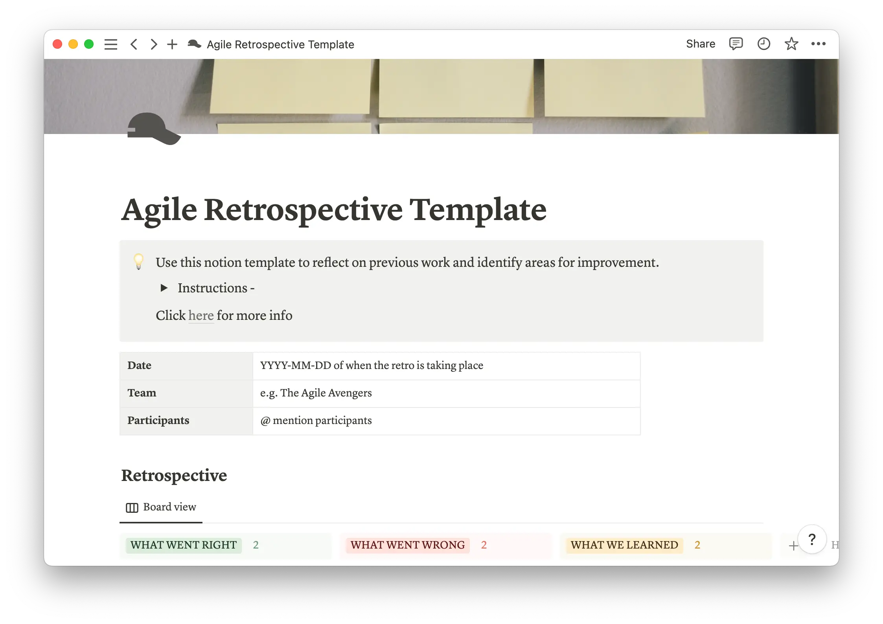
Task: Expand the Instructions disclosure triangle
Action: [x=164, y=288]
